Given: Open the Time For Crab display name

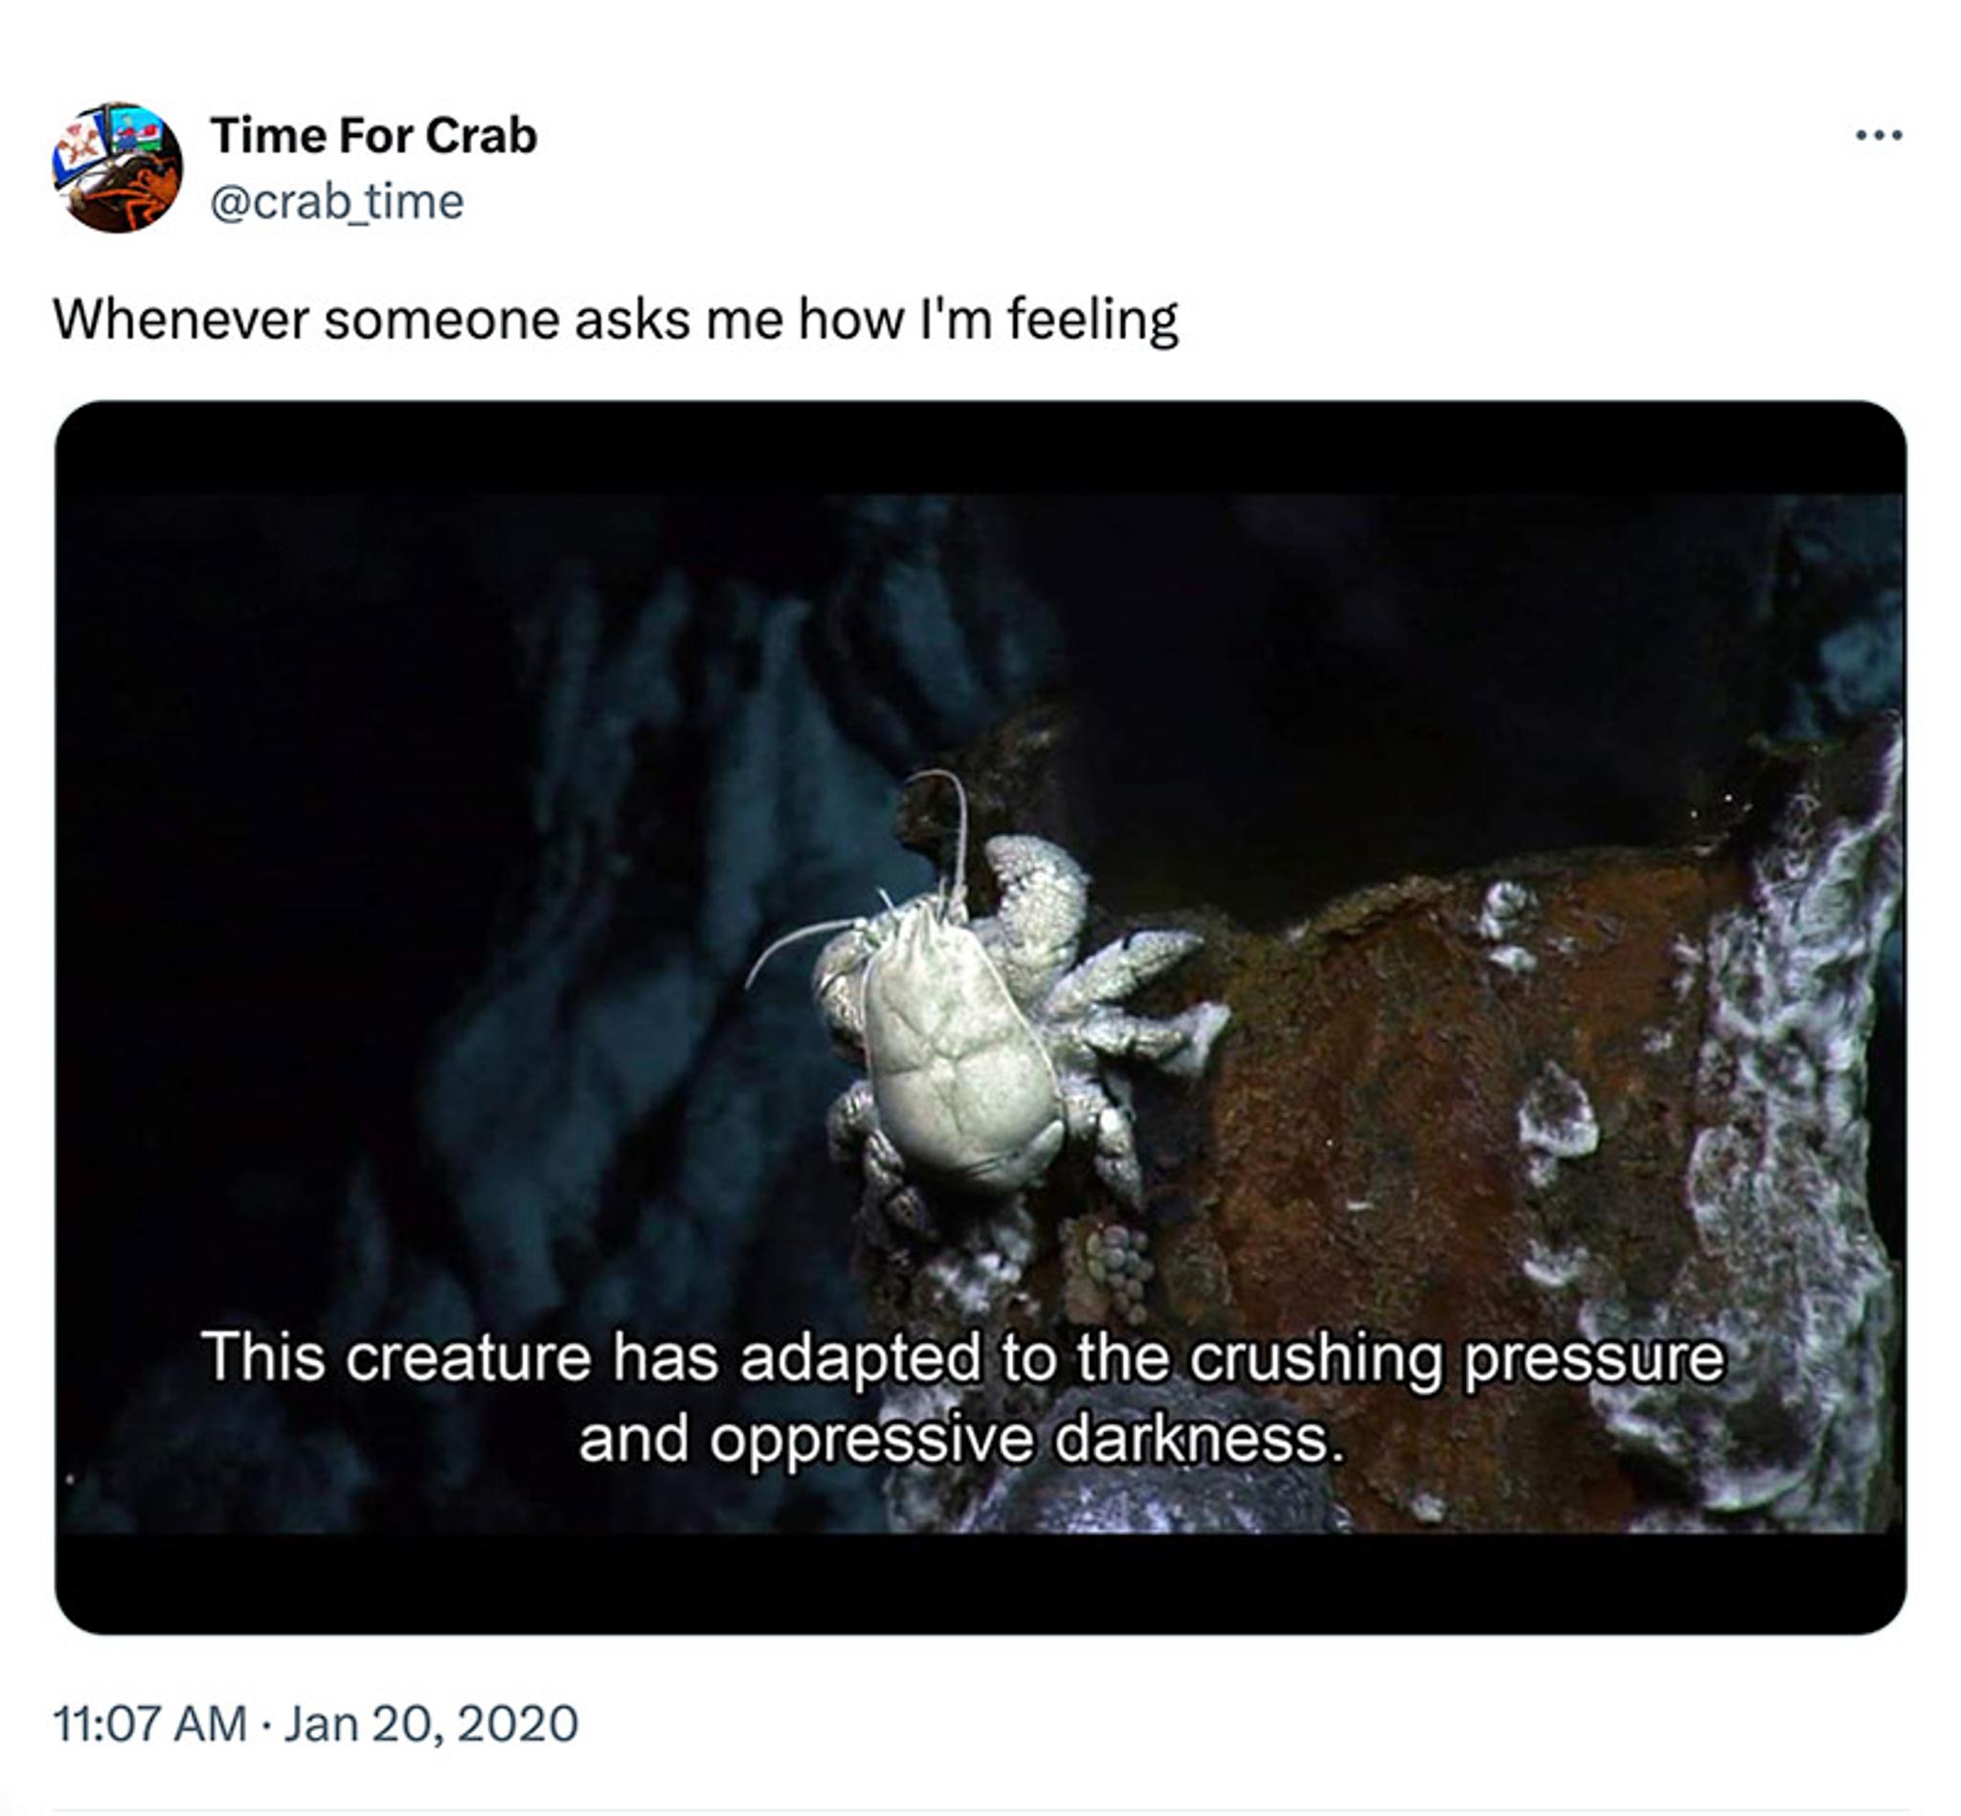Looking at the screenshot, I should [x=373, y=136].
